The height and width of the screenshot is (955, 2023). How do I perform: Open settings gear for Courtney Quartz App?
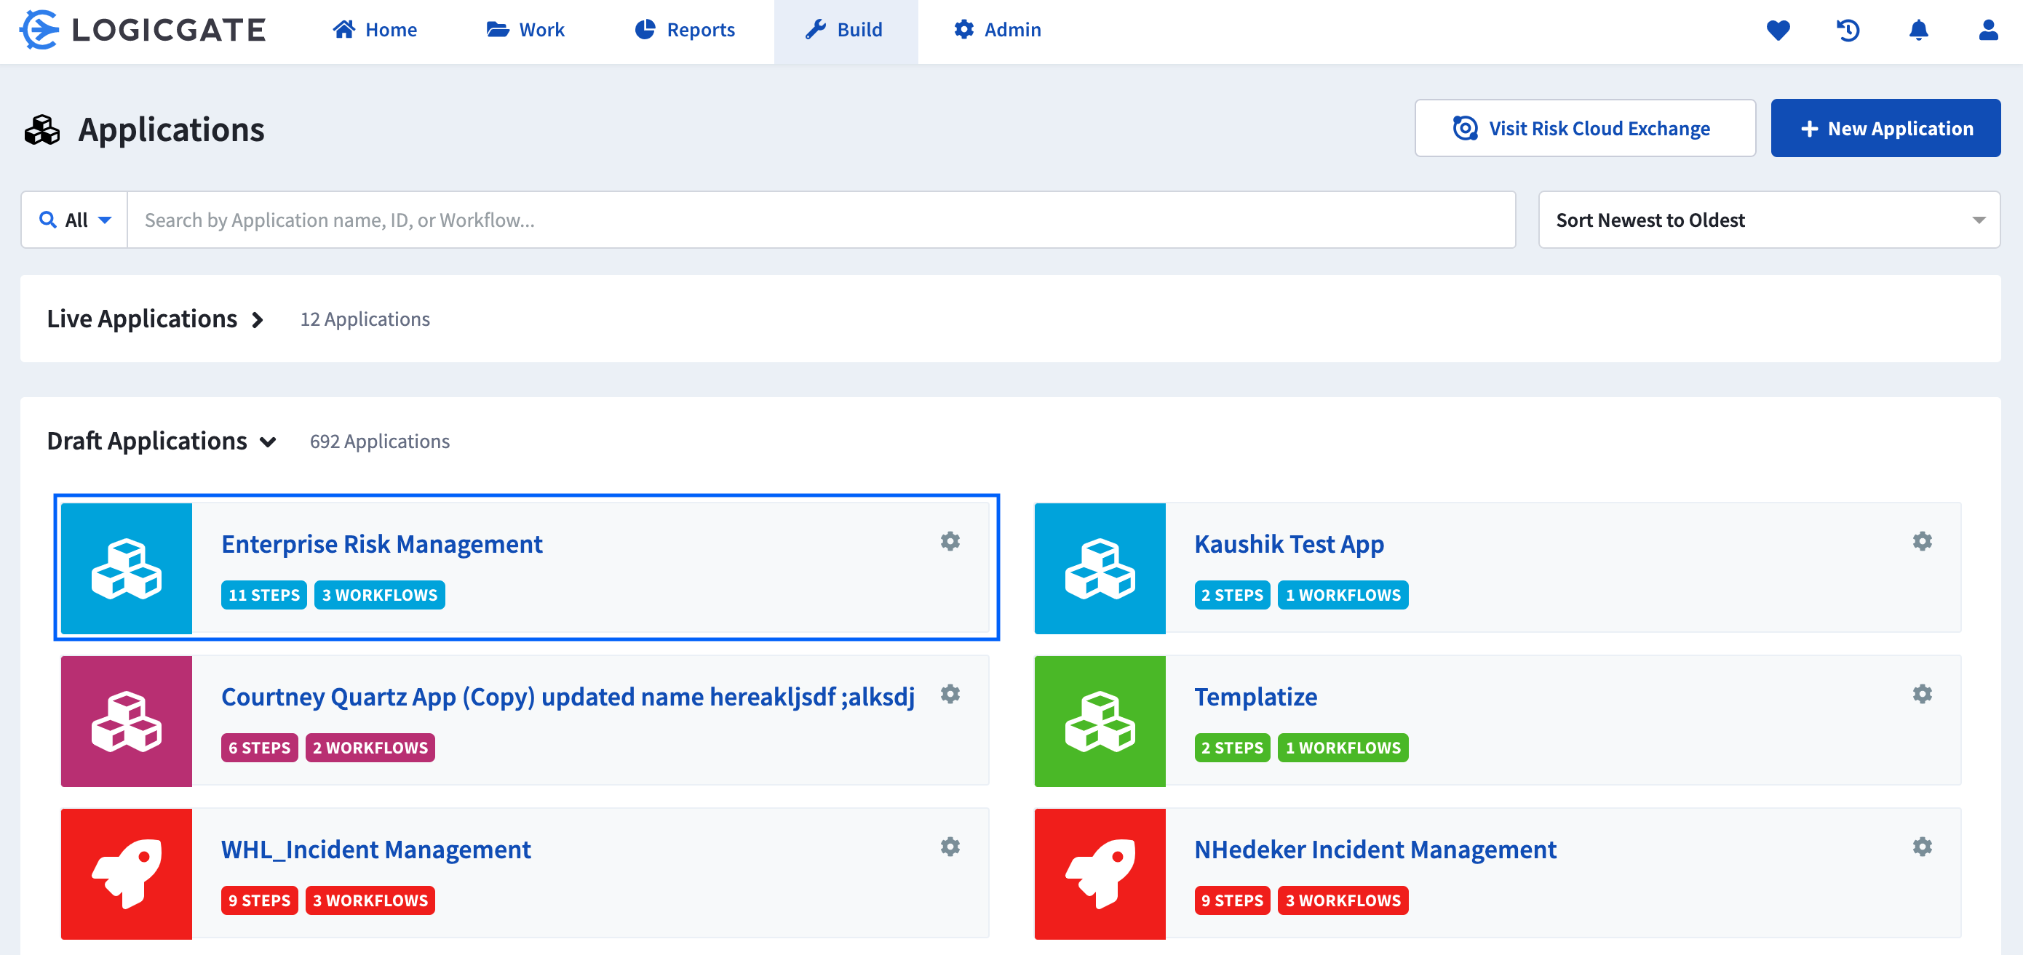coord(950,695)
